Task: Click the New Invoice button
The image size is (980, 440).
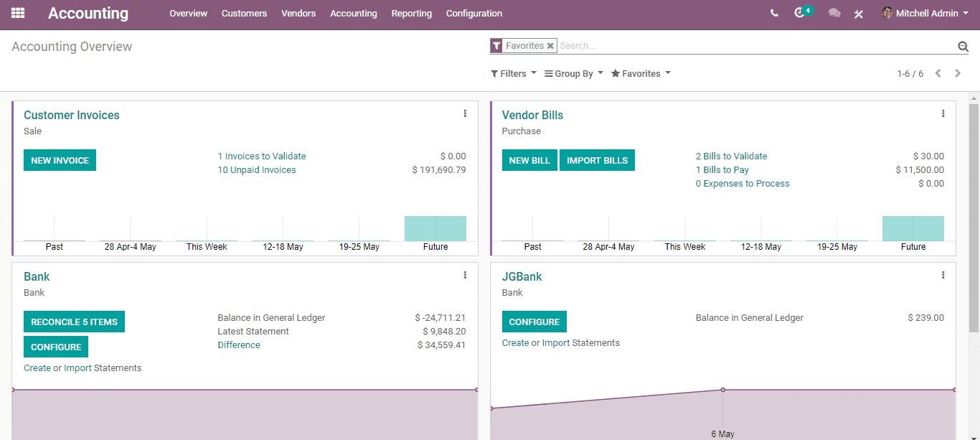Action: coord(60,160)
